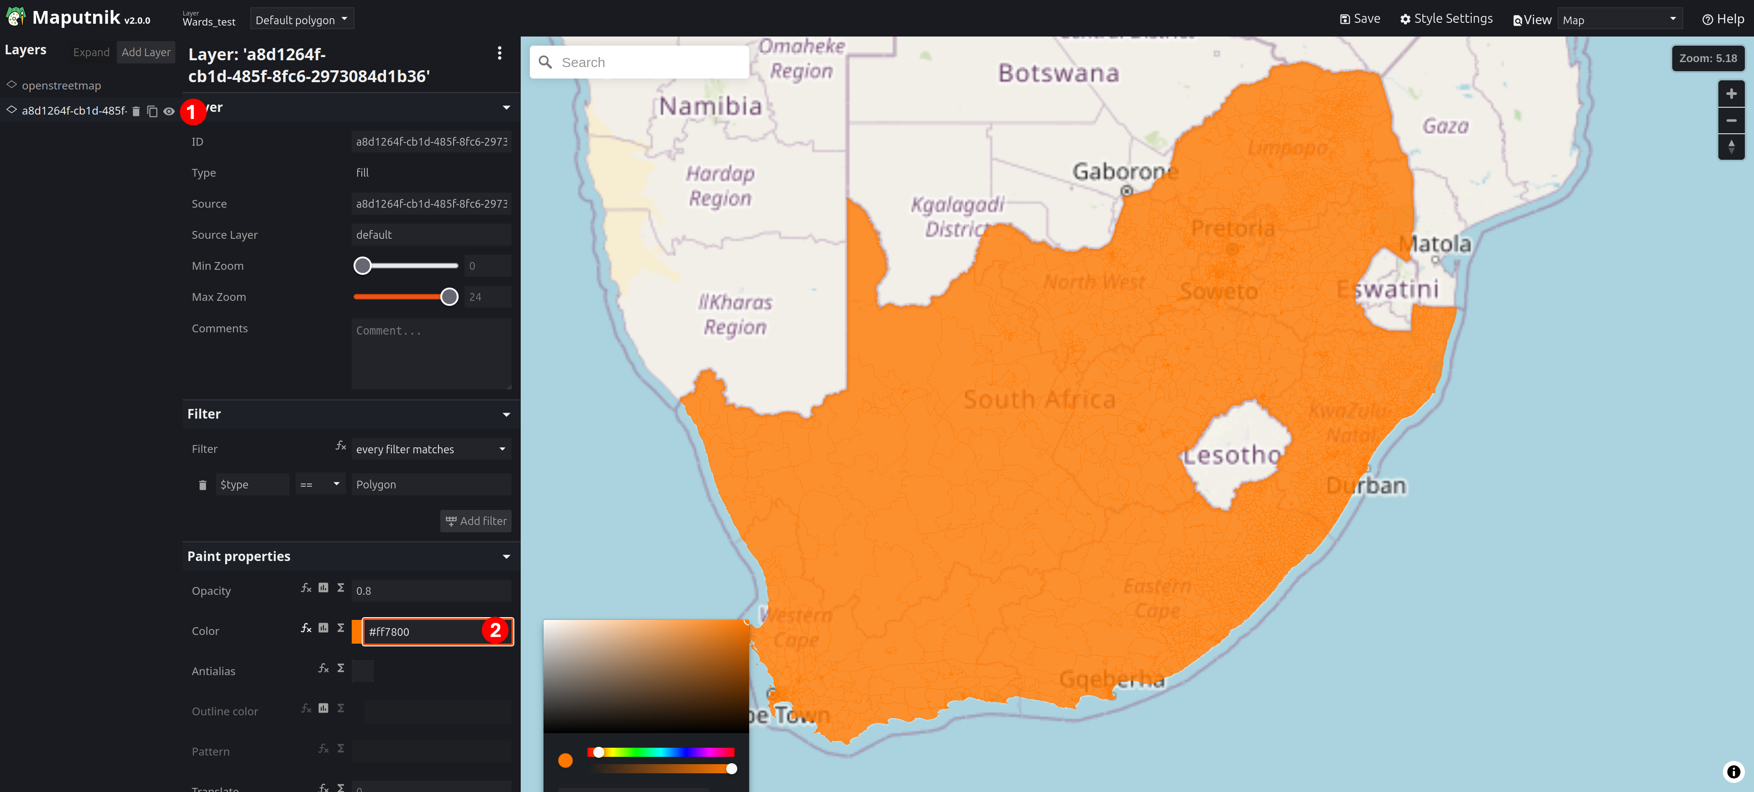Open the Default polygon layer dropdown
This screenshot has width=1754, height=792.
pos(301,19)
